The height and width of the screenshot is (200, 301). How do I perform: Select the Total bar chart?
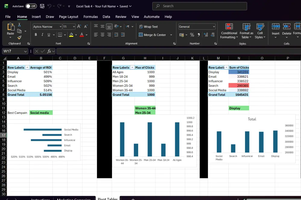pyautogui.click(x=252, y=139)
